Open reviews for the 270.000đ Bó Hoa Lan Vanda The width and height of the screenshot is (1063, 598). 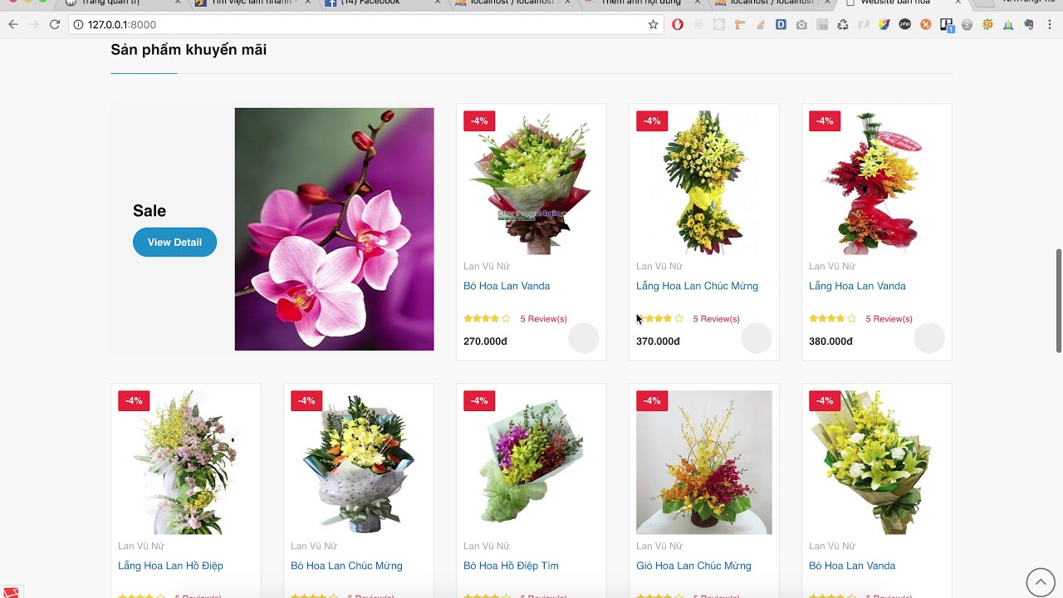coord(543,319)
